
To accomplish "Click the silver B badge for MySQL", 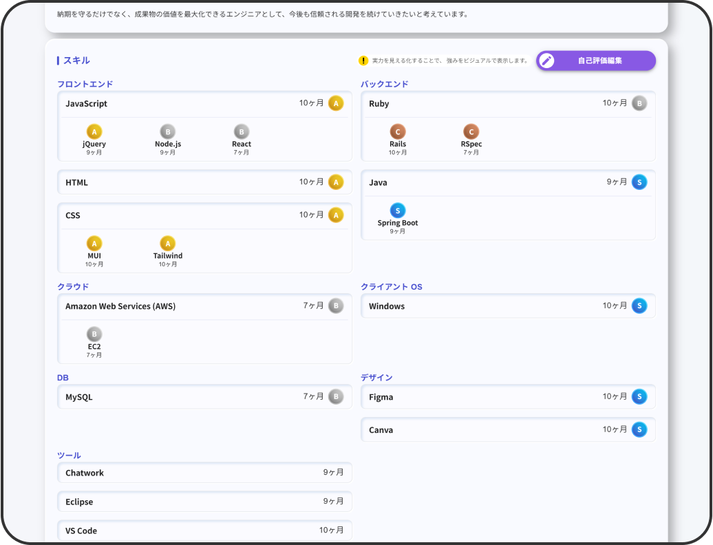I will point(335,396).
